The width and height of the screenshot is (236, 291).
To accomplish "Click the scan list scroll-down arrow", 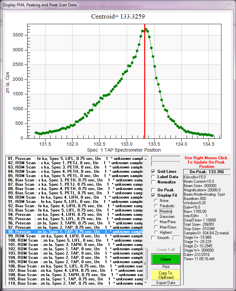I will coord(146,283).
